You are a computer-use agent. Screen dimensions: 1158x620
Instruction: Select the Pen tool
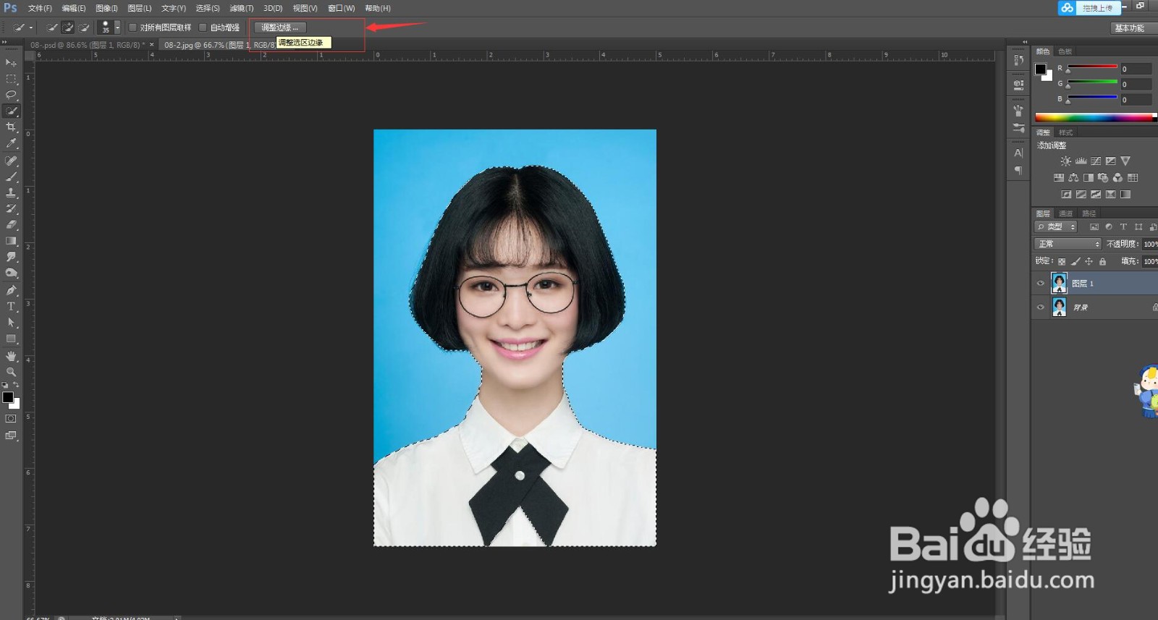click(11, 290)
